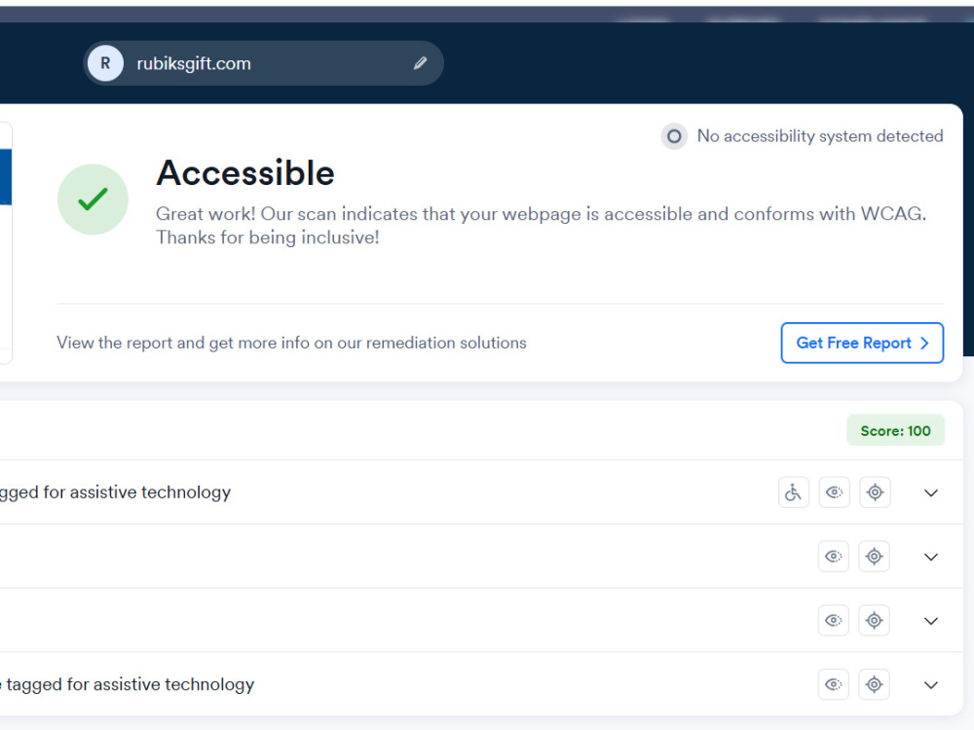974x730 pixels.
Task: Click the Get Free Report button
Action: point(862,343)
